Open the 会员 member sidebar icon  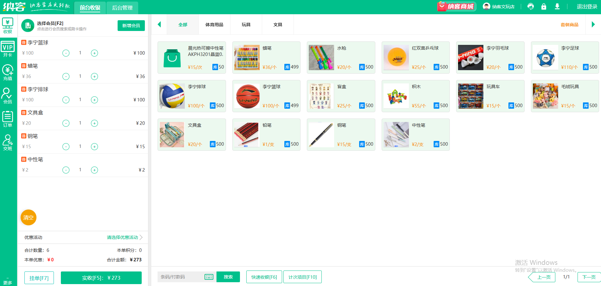click(x=8, y=96)
